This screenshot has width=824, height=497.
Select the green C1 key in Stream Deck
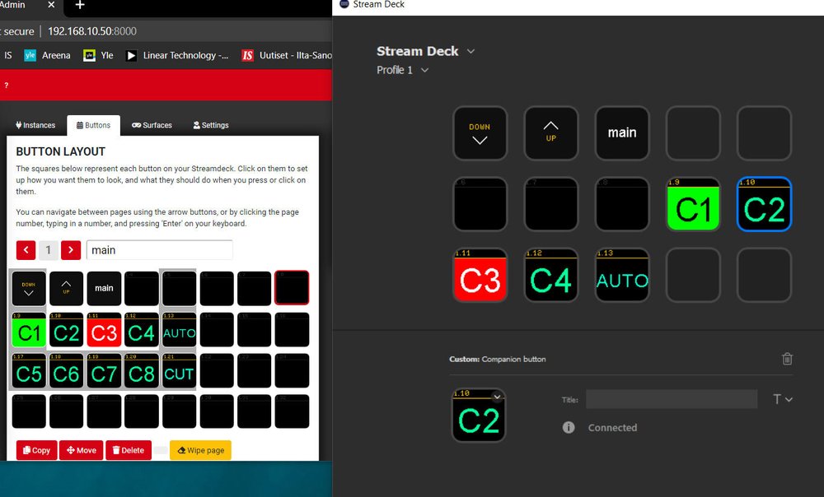(693, 204)
